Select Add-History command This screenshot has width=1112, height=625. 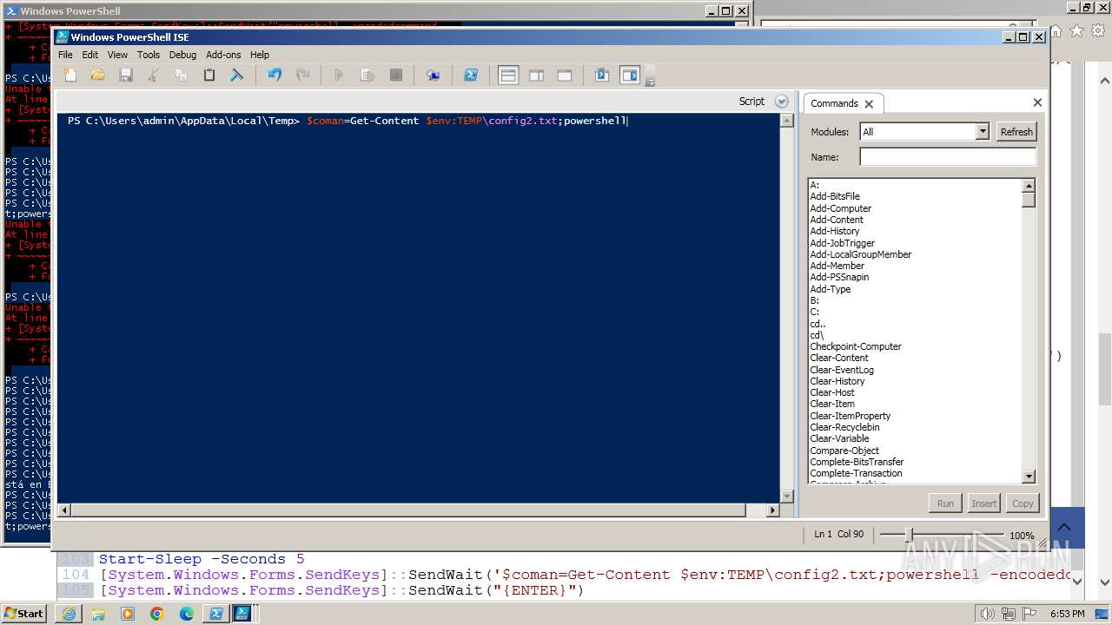coord(835,231)
